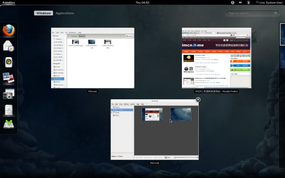Click imcn.me logo in Firefox window
The width and height of the screenshot is (285, 178).
[193, 45]
